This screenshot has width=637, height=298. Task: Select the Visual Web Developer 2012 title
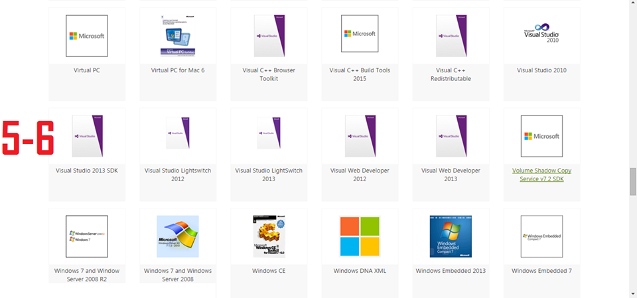pyautogui.click(x=360, y=175)
